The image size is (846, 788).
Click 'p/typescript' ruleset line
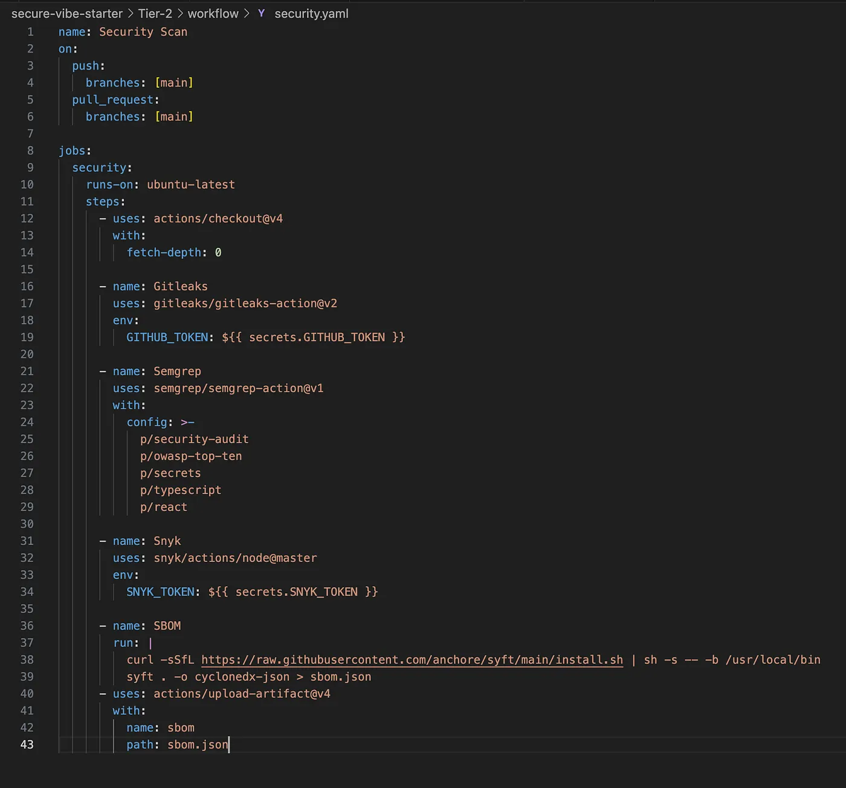coord(181,490)
